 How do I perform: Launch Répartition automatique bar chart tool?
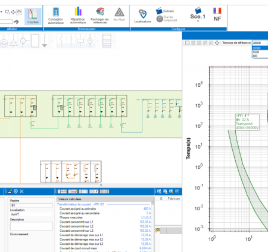78,15
